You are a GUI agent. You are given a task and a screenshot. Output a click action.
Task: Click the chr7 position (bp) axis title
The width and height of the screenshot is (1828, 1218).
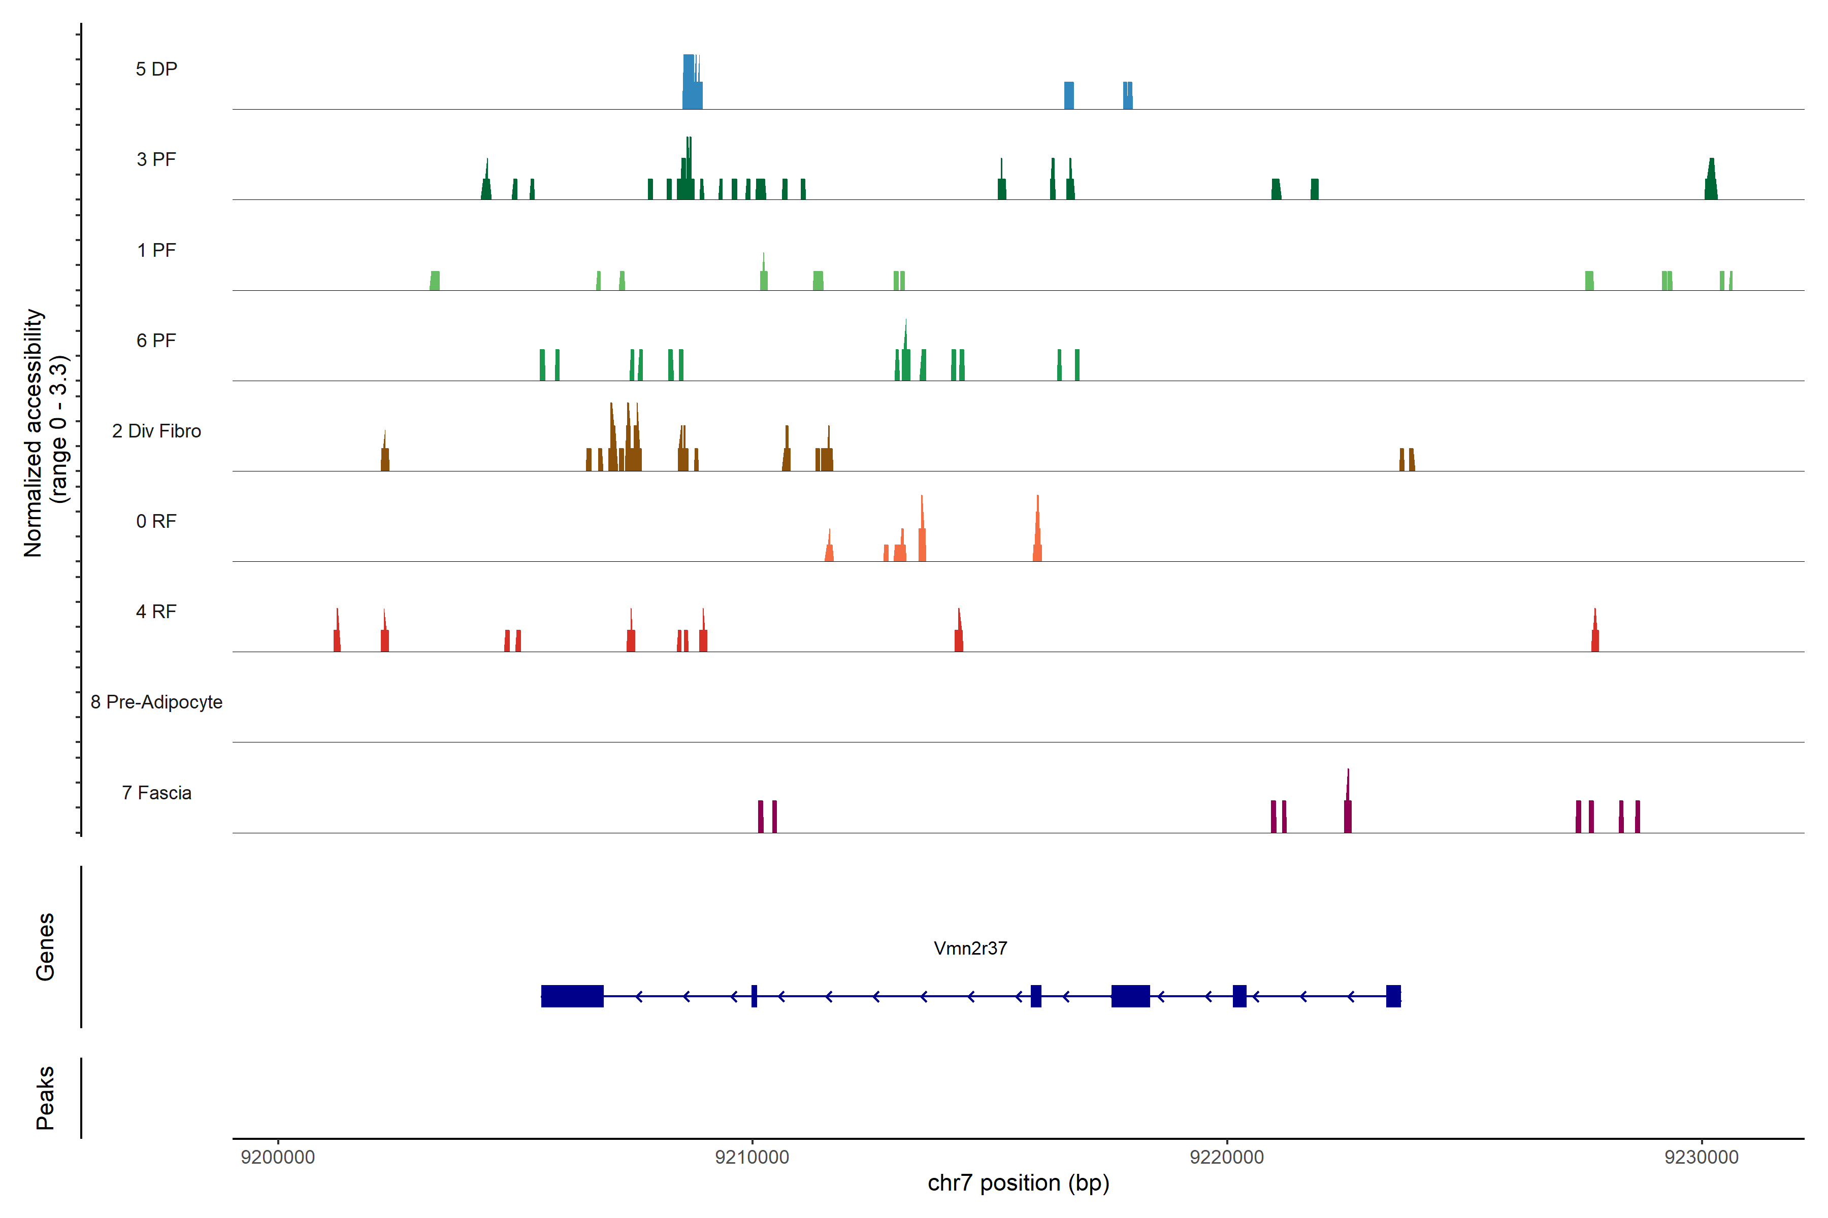coord(1018,1183)
